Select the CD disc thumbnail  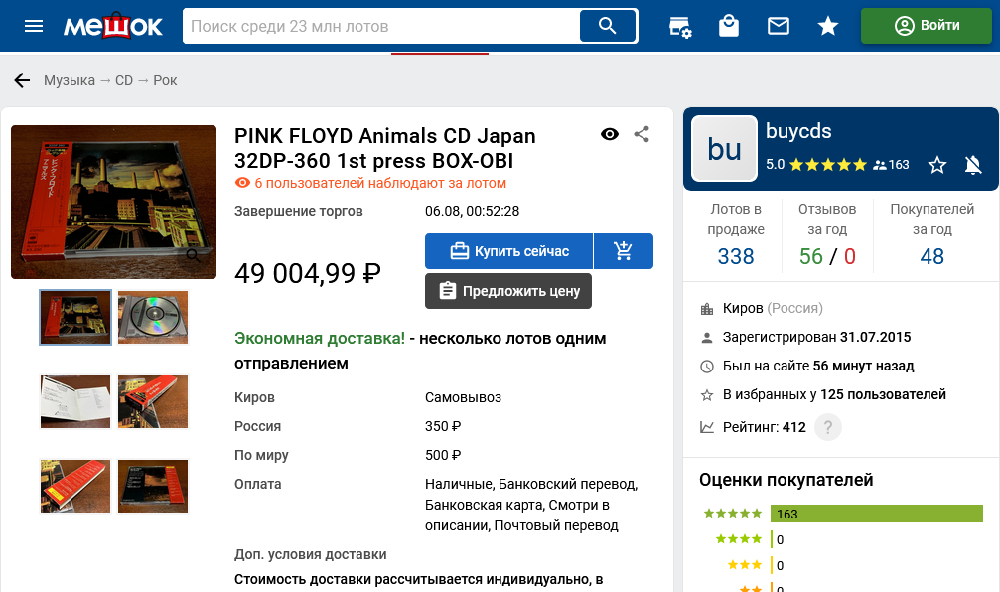153,317
